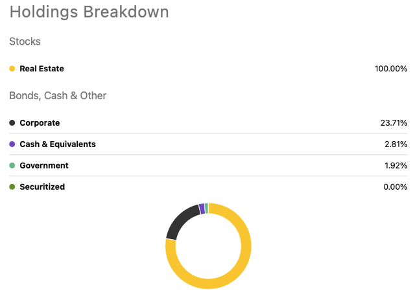Click the 2.81% cash percentage

point(396,144)
